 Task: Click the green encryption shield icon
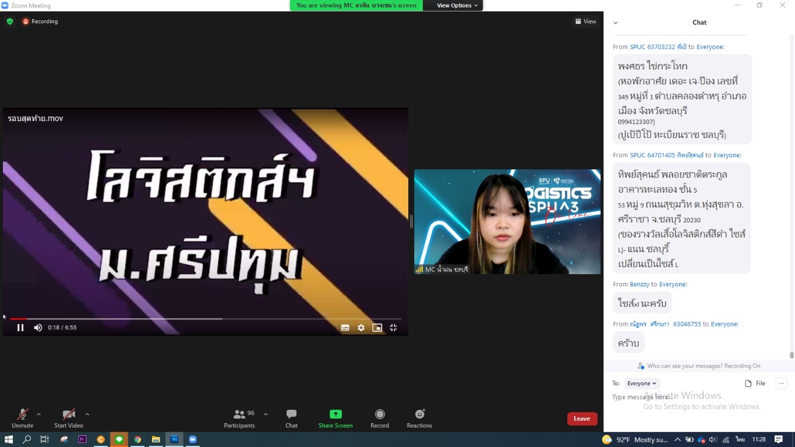[x=10, y=22]
